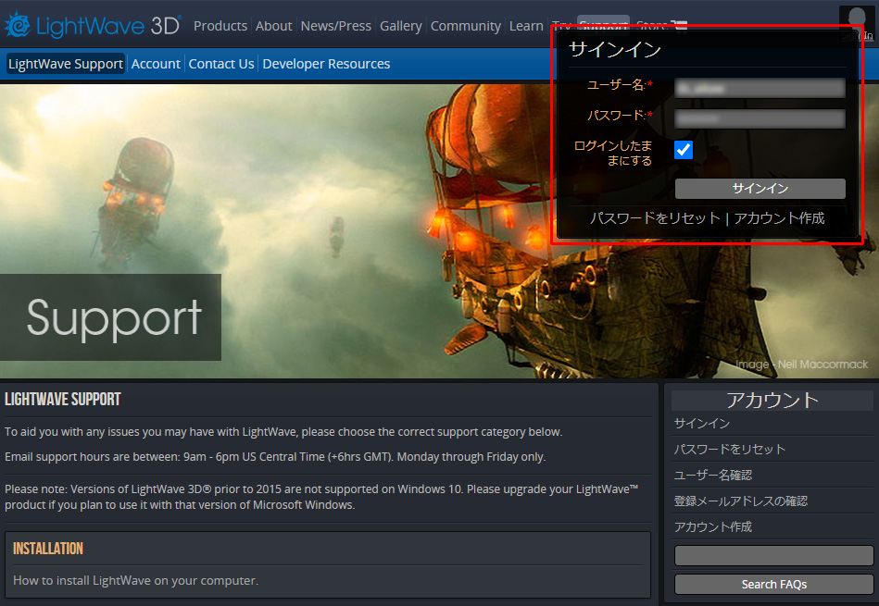The width and height of the screenshot is (879, 606).
Task: Toggle the ログインしたままにする checkbox
Action: click(684, 150)
